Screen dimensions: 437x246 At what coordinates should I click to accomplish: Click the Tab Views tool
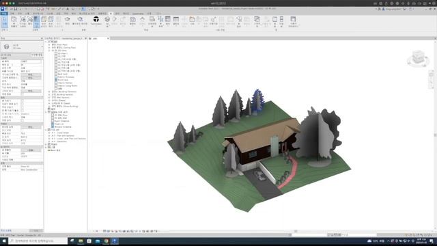tap(274, 21)
